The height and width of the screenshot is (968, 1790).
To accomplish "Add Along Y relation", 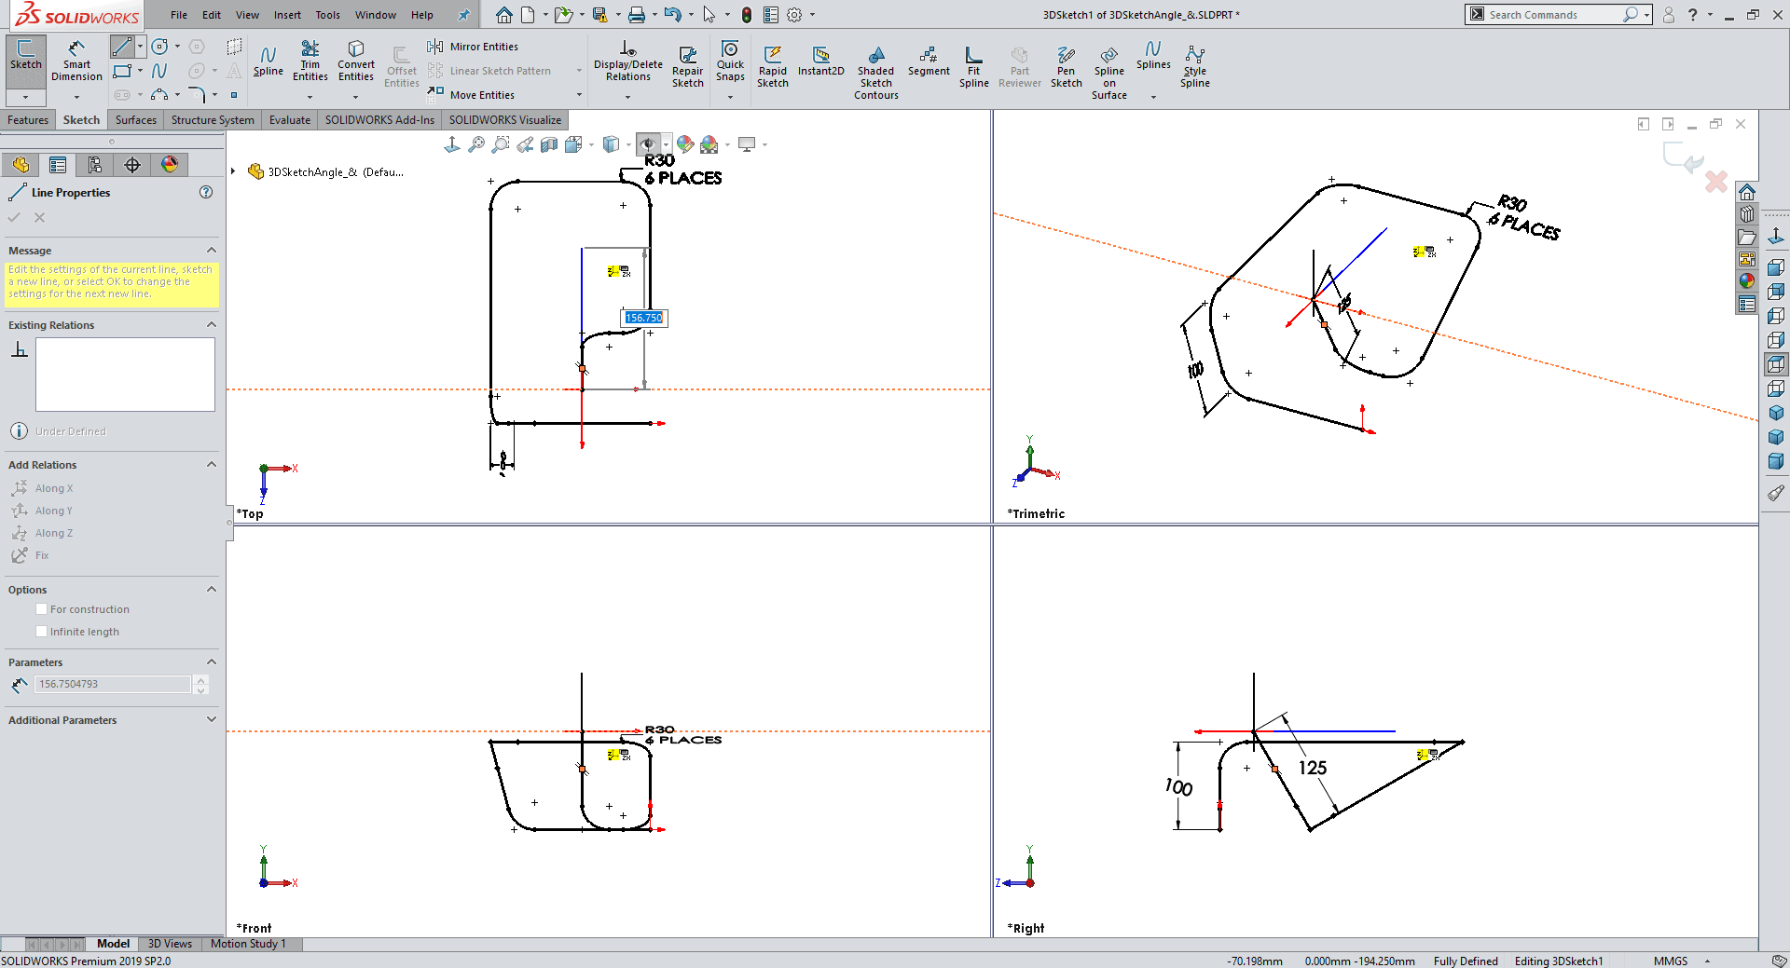I will tap(43, 511).
